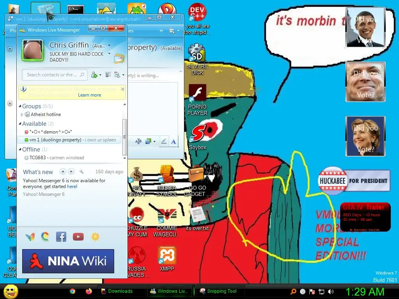The width and height of the screenshot is (399, 299).
Task: Click the 'Yahoo! Messenger 6' gray caption
Action: [44, 194]
